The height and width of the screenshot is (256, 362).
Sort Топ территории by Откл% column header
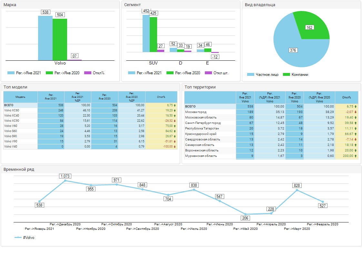tap(347, 97)
